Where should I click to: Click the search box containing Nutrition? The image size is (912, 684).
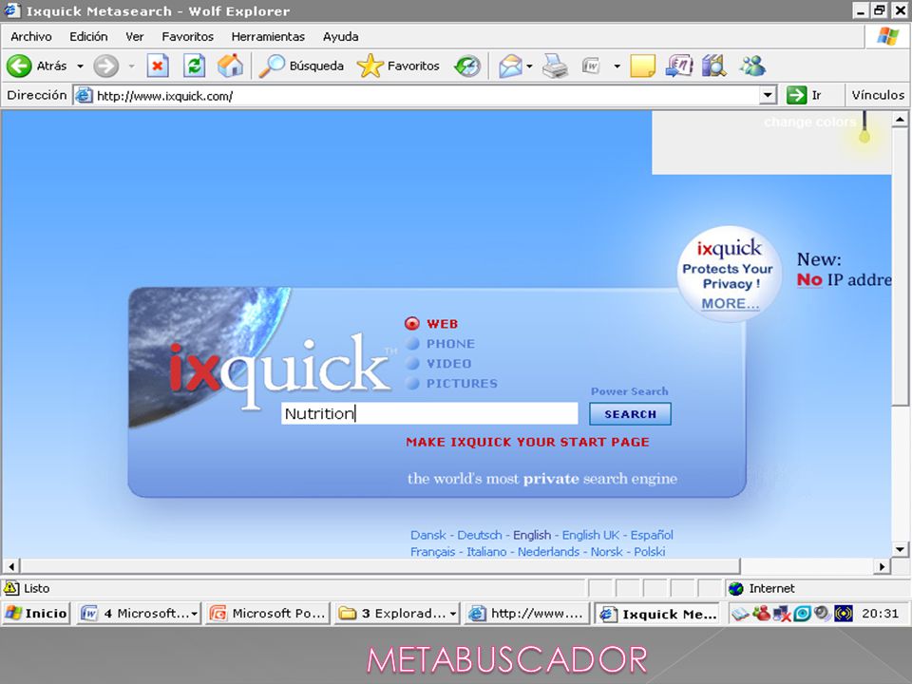pos(429,413)
